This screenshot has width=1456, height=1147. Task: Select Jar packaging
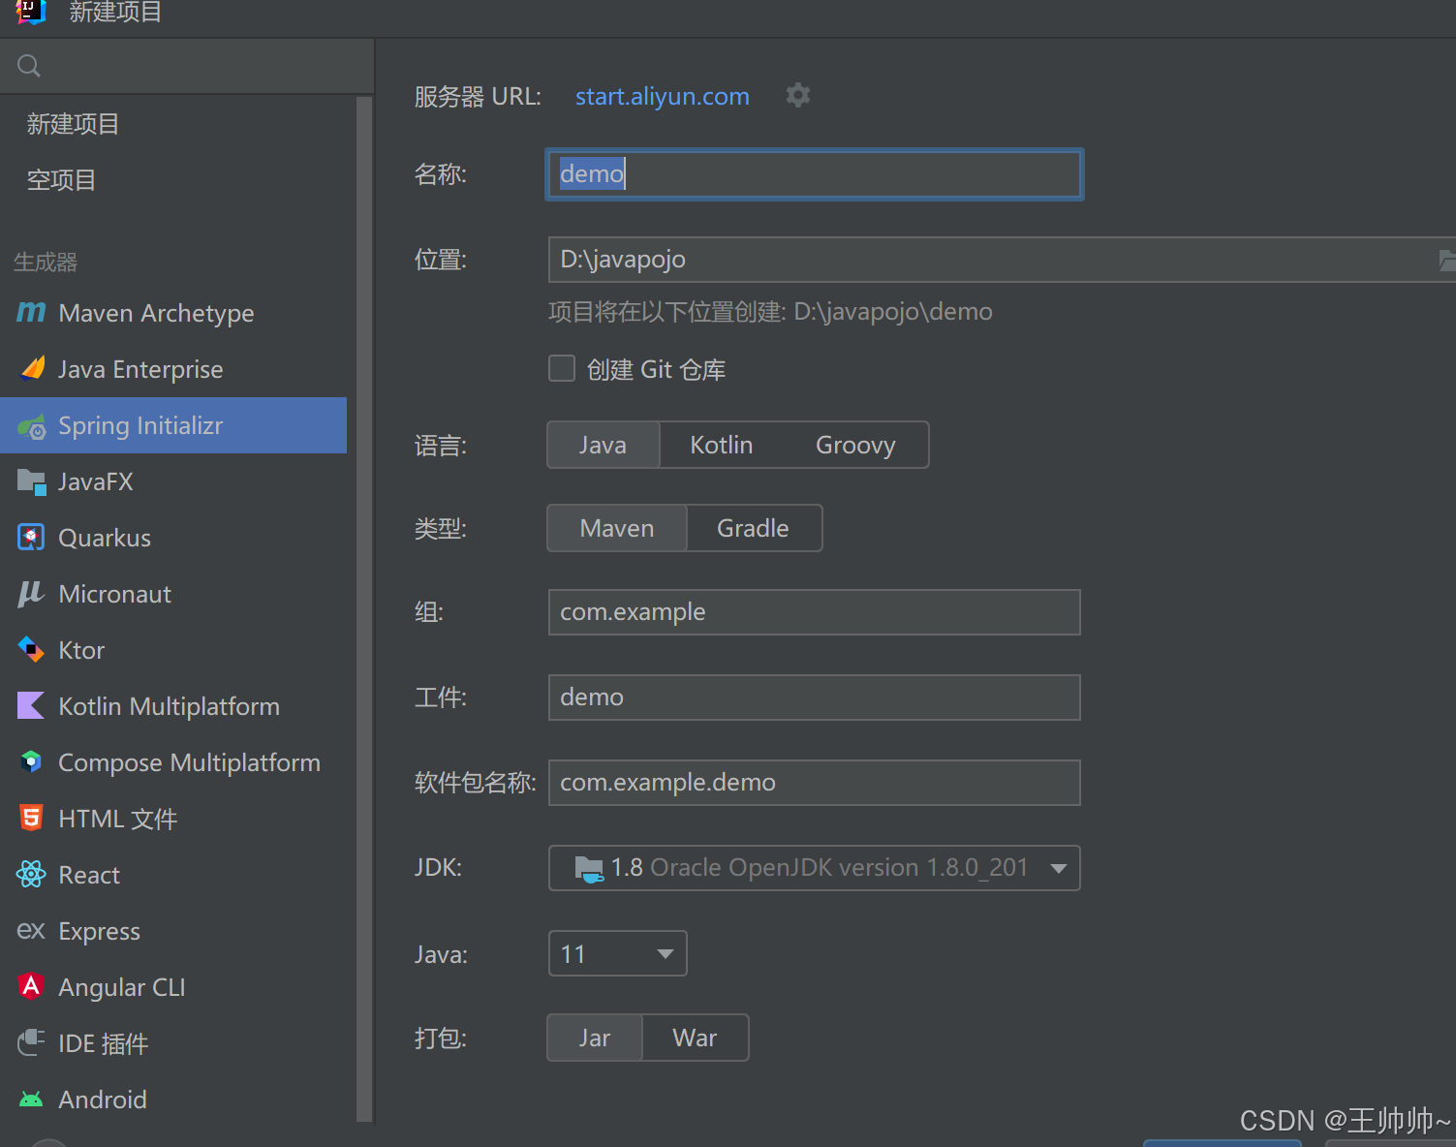coord(595,1038)
